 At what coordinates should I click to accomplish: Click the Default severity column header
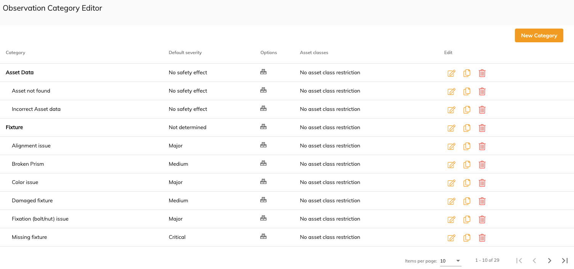tap(185, 53)
